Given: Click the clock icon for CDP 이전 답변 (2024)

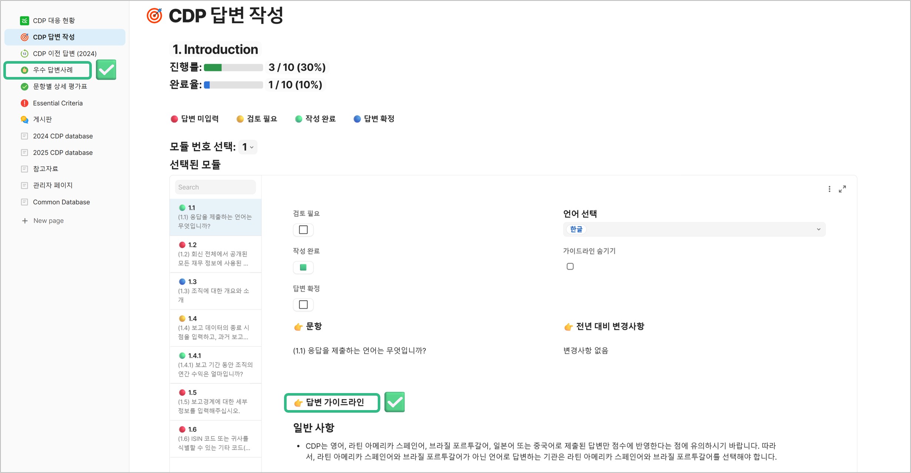Looking at the screenshot, I should pos(24,54).
